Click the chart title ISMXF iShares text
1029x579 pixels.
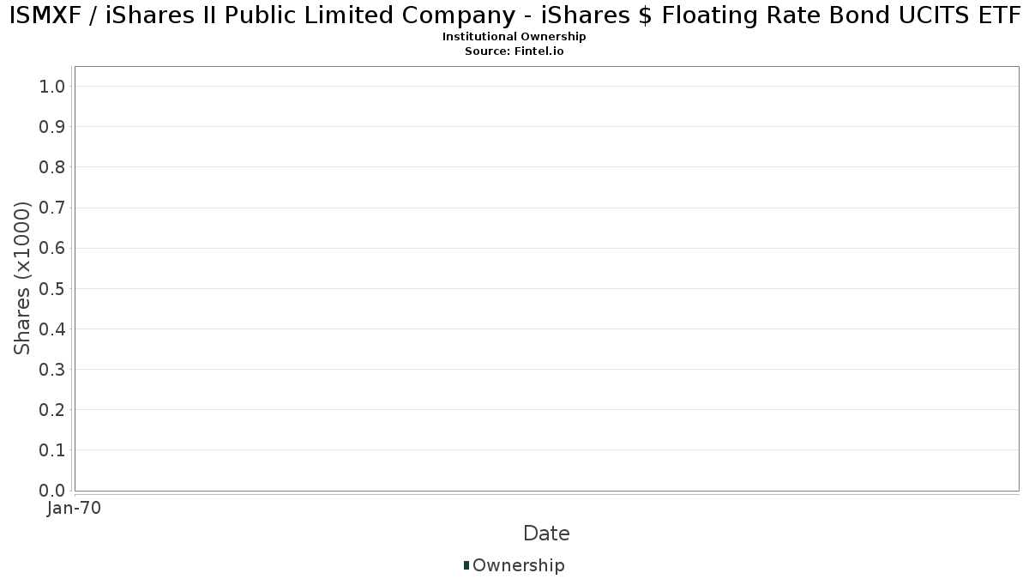pyautogui.click(x=514, y=15)
